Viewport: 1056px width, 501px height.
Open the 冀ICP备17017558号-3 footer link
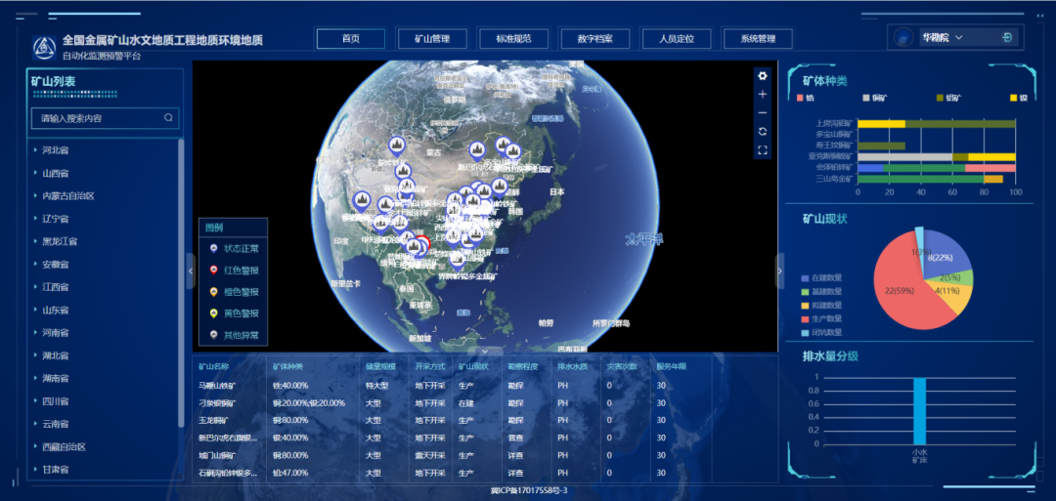click(528, 491)
